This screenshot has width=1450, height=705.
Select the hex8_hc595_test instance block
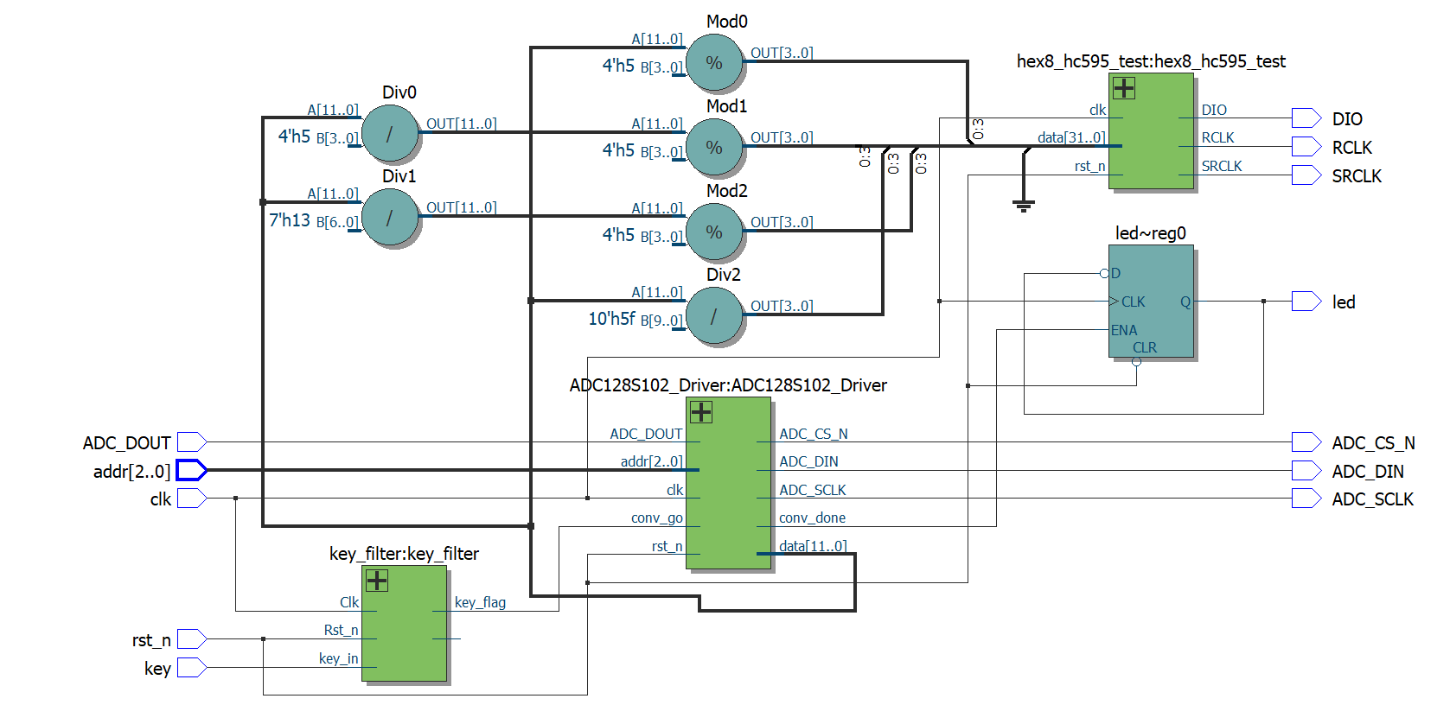pyautogui.click(x=1151, y=131)
